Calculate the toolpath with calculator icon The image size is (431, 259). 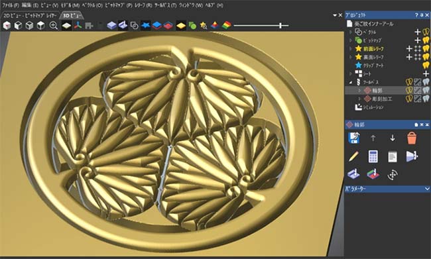pyautogui.click(x=373, y=156)
